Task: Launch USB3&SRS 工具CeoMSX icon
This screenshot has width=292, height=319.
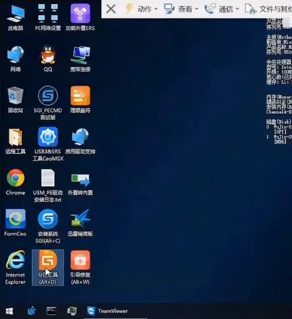Action: coord(48,144)
